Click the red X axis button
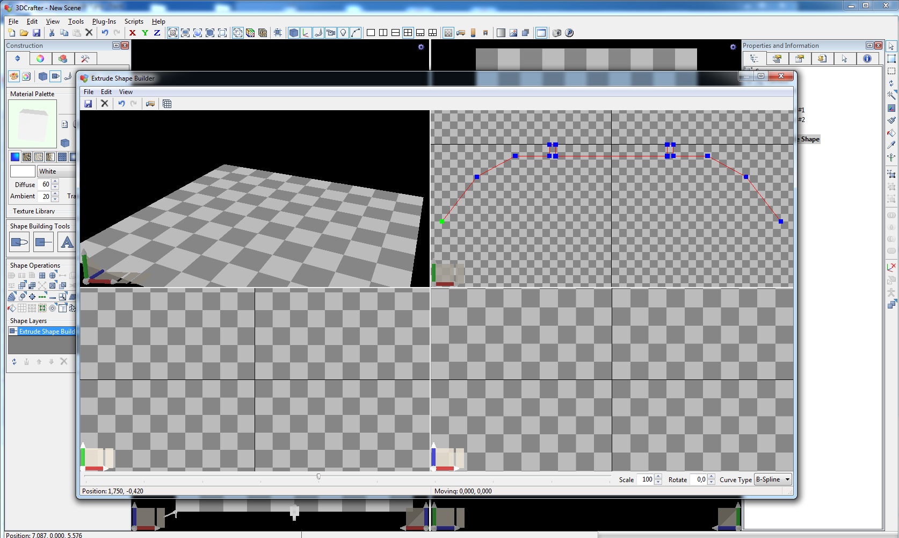 point(133,33)
